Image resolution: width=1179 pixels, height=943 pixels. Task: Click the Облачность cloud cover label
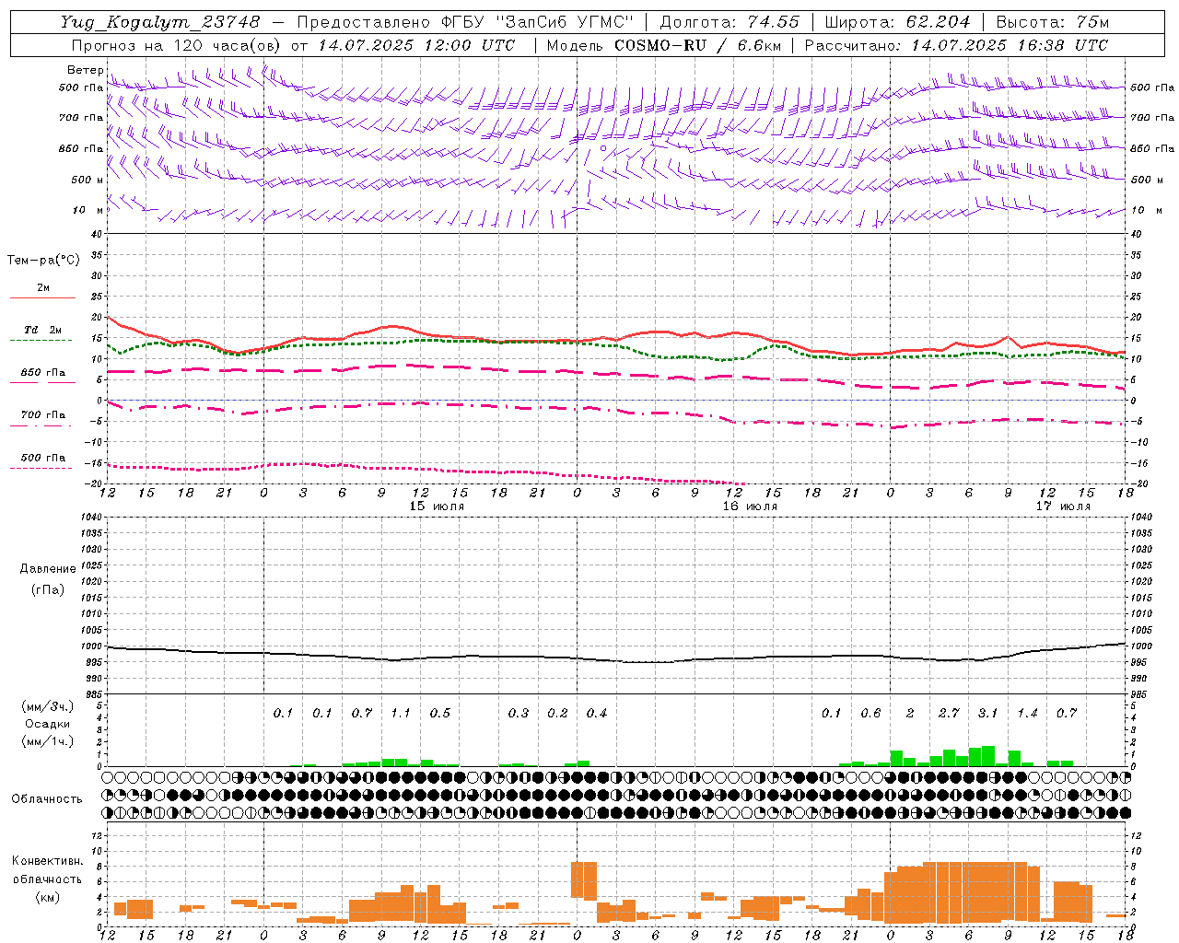click(47, 799)
